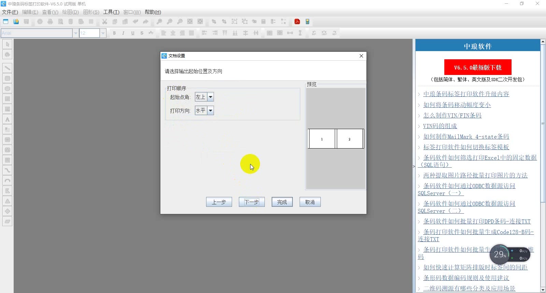Viewport: 546px width, 293px height.
Task: Select the straight line drawing tool
Action: tap(7, 68)
